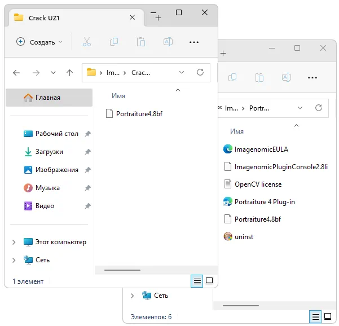Viewport: 339px width, 326px height.
Task: Click the pin icon next to Видео
Action: click(x=87, y=206)
